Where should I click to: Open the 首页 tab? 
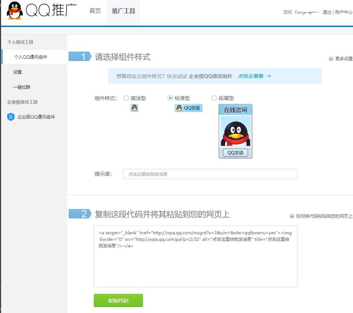pos(95,11)
